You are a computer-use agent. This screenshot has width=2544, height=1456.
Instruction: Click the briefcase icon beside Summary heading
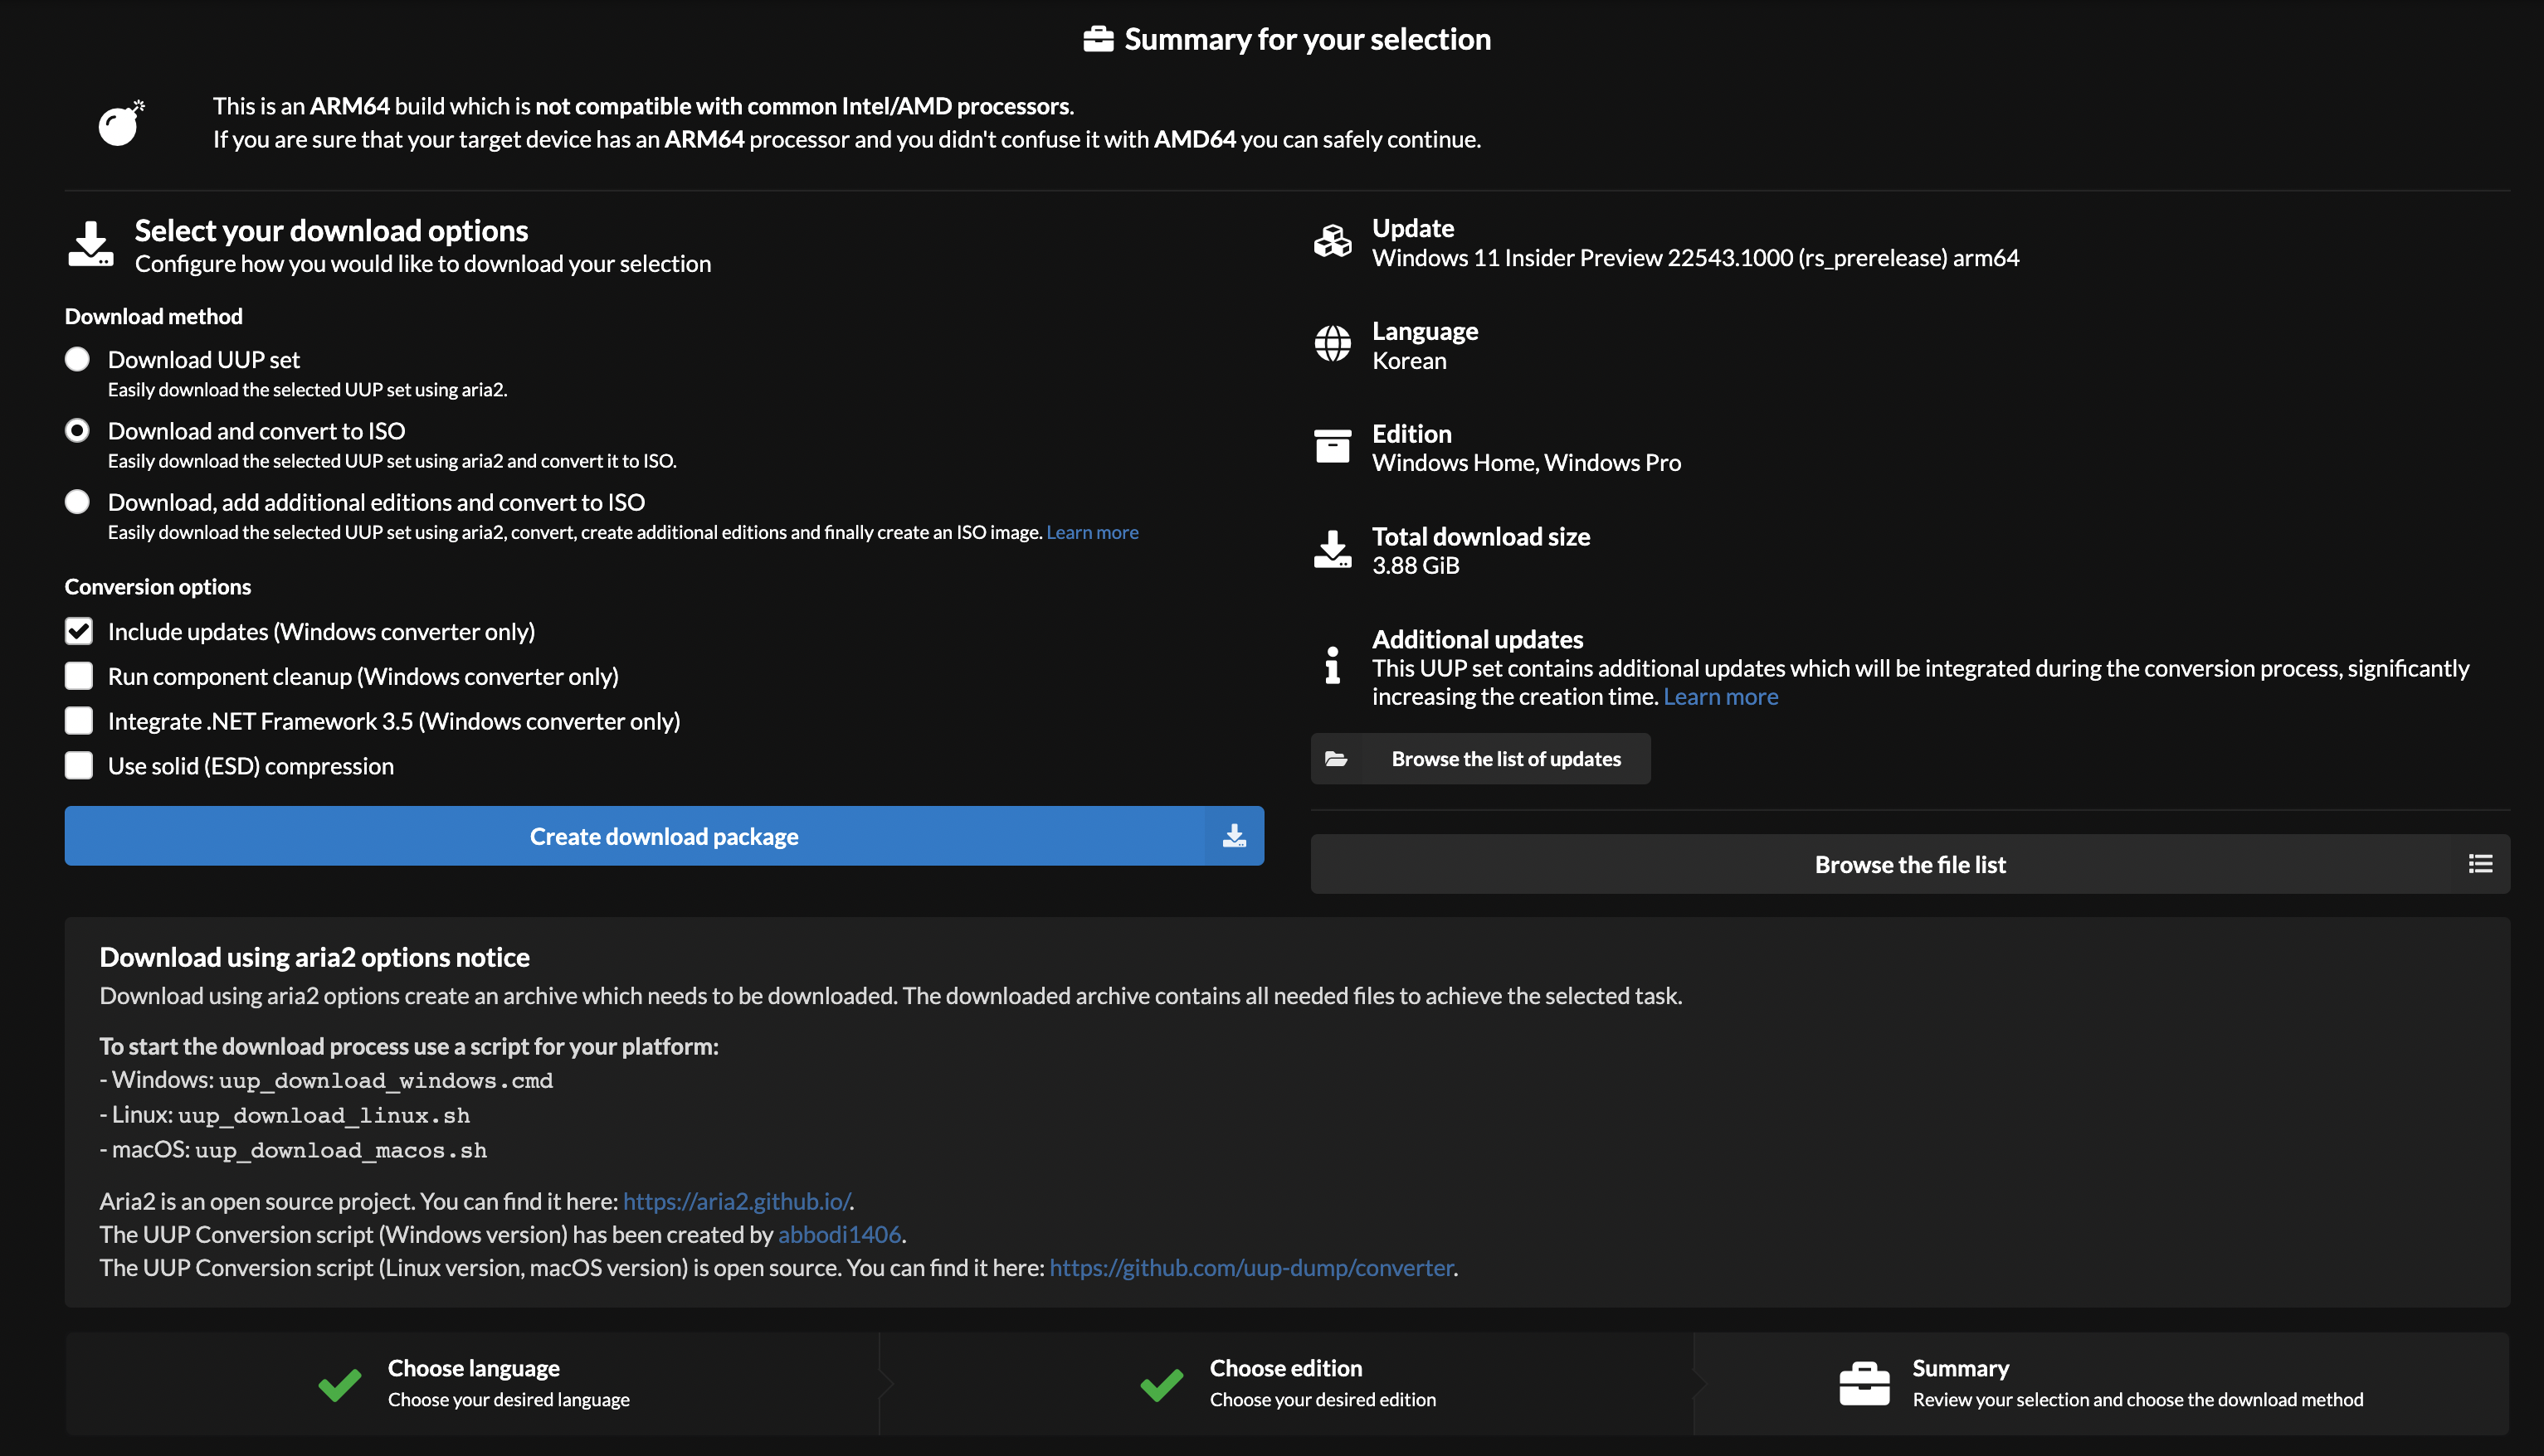1098,39
